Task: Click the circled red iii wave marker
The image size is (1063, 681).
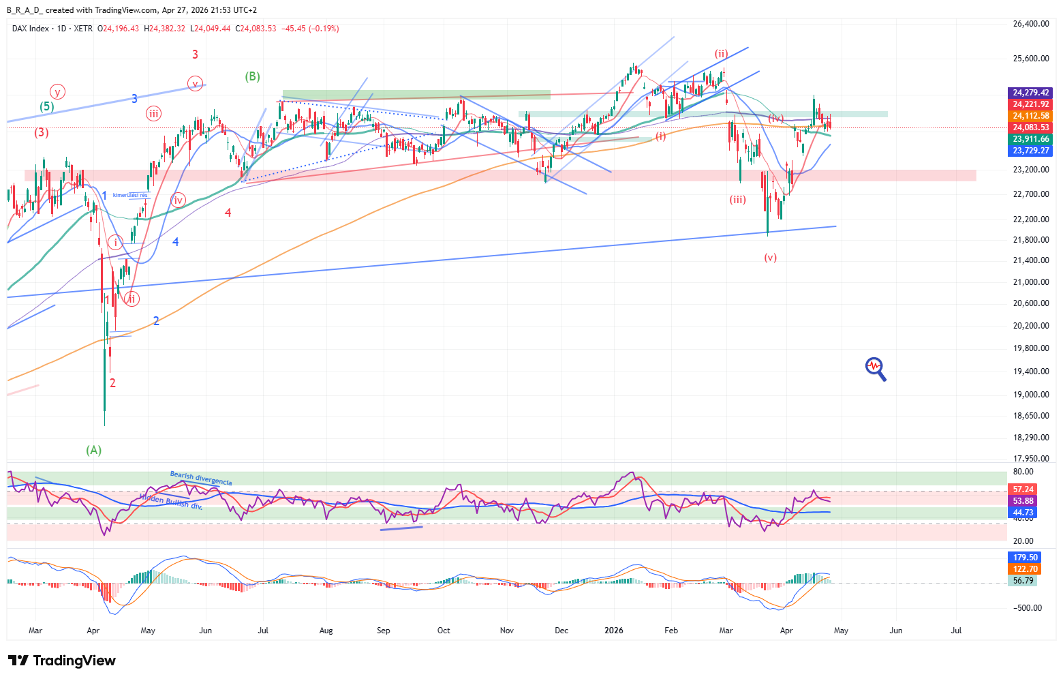Action: tap(153, 114)
